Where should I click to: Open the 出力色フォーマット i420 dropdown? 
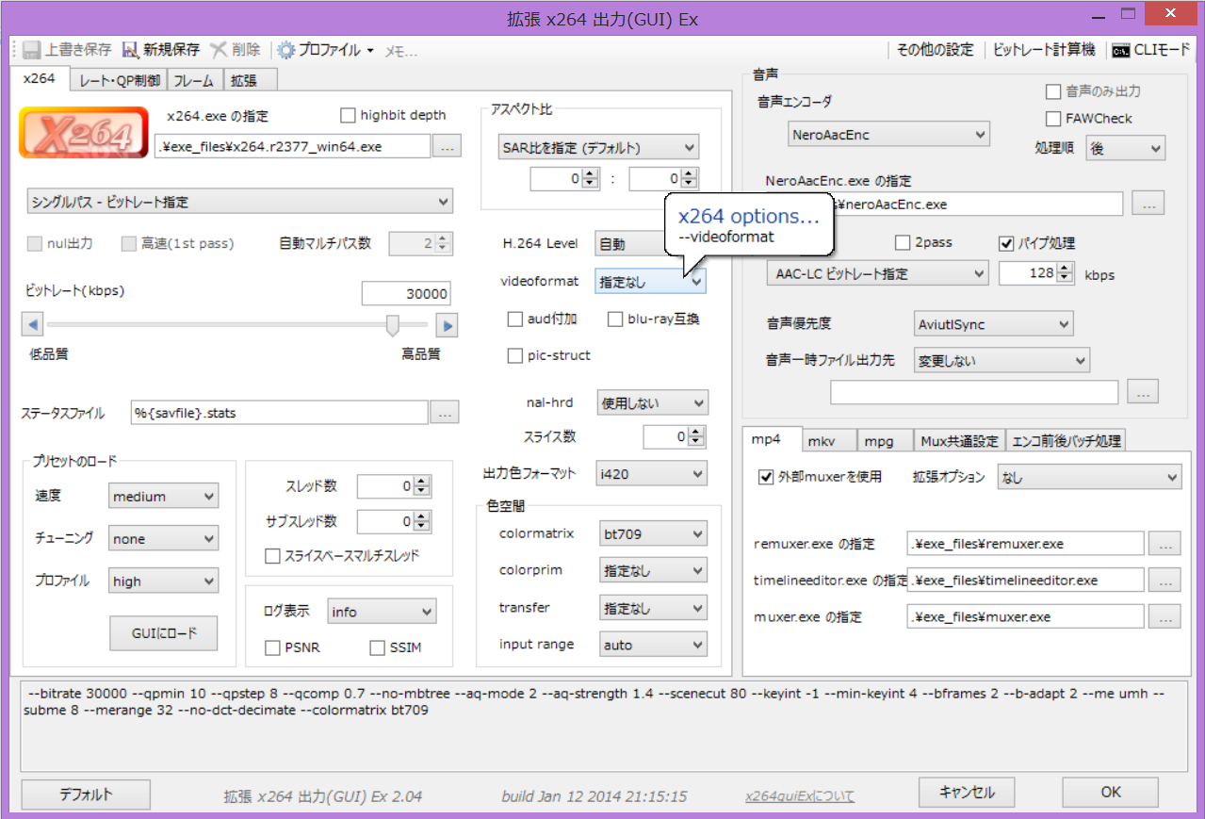(651, 474)
